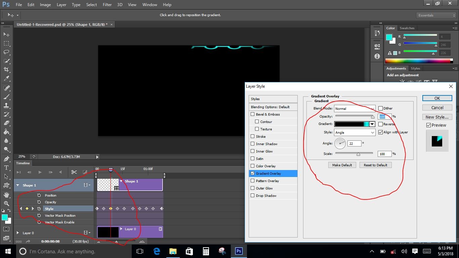This screenshot has width=459, height=258.
Task: Select the Rectangular Marquee tool
Action: pyautogui.click(x=6, y=43)
